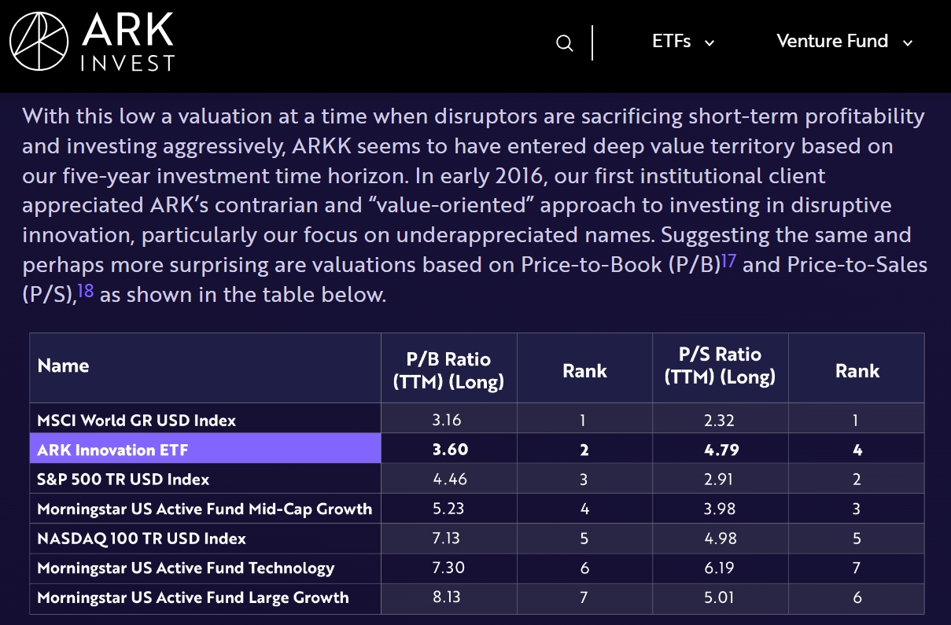Click the ARK INVEST wordmark text
The width and height of the screenshot is (951, 625).
click(127, 41)
